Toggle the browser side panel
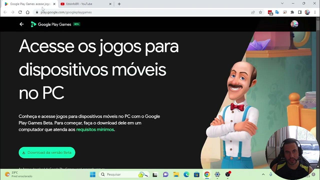 pos(300,12)
